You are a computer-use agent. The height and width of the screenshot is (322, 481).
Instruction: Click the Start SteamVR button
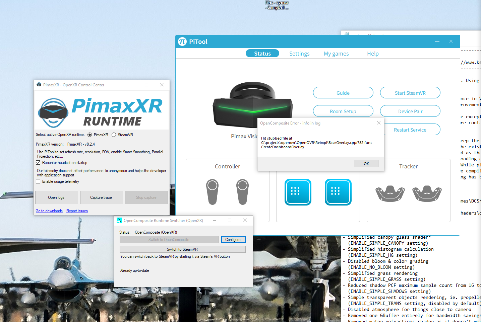pos(410,93)
